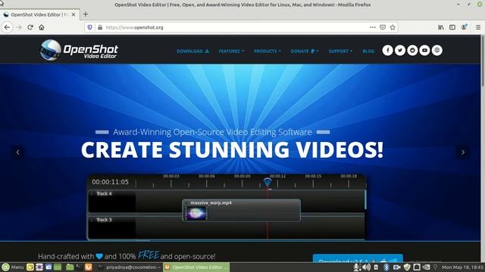Click the Firefox forward arrow
The height and width of the screenshot is (272, 485).
point(18,27)
